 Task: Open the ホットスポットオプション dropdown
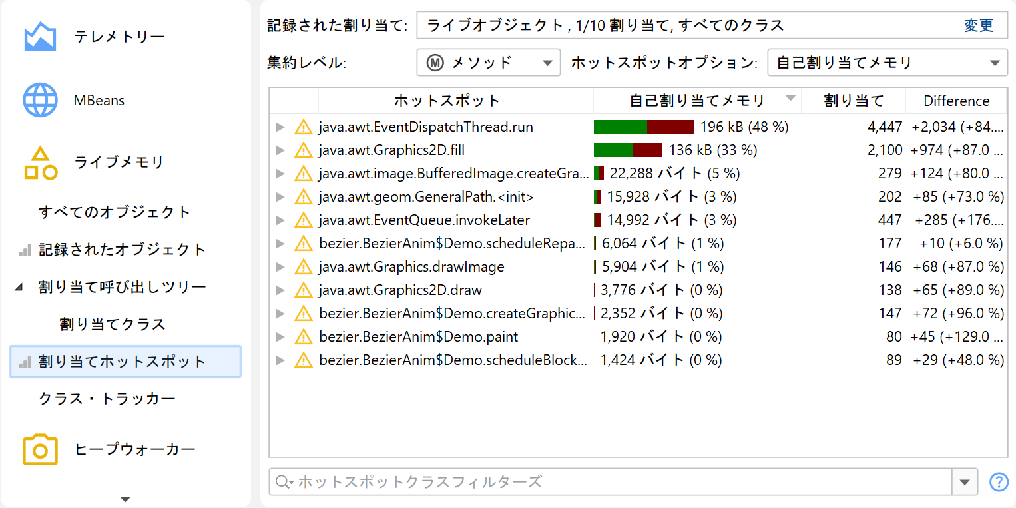(x=887, y=63)
